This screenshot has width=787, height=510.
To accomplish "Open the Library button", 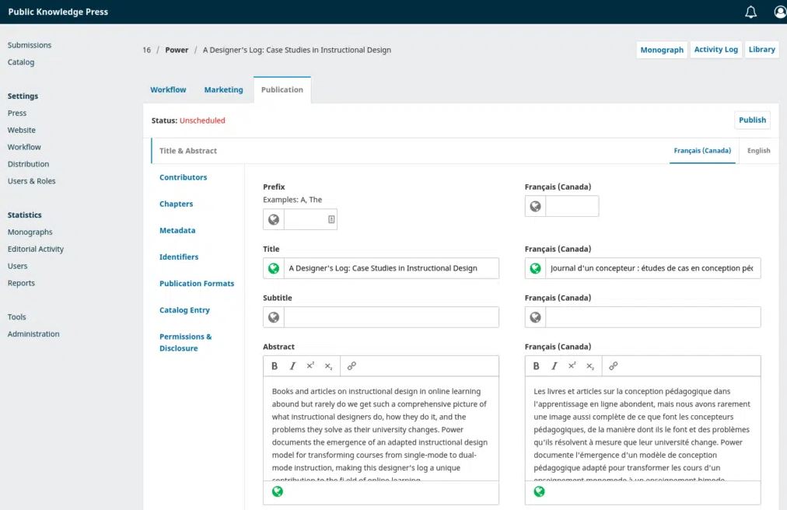I will 762,49.
